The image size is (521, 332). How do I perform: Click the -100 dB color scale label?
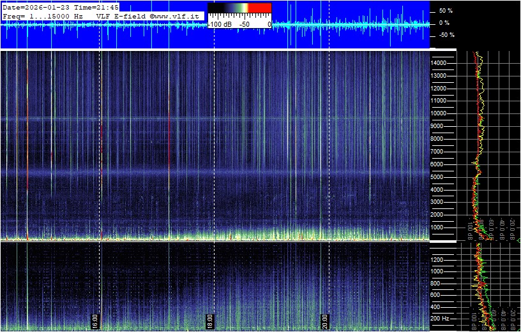click(x=221, y=24)
